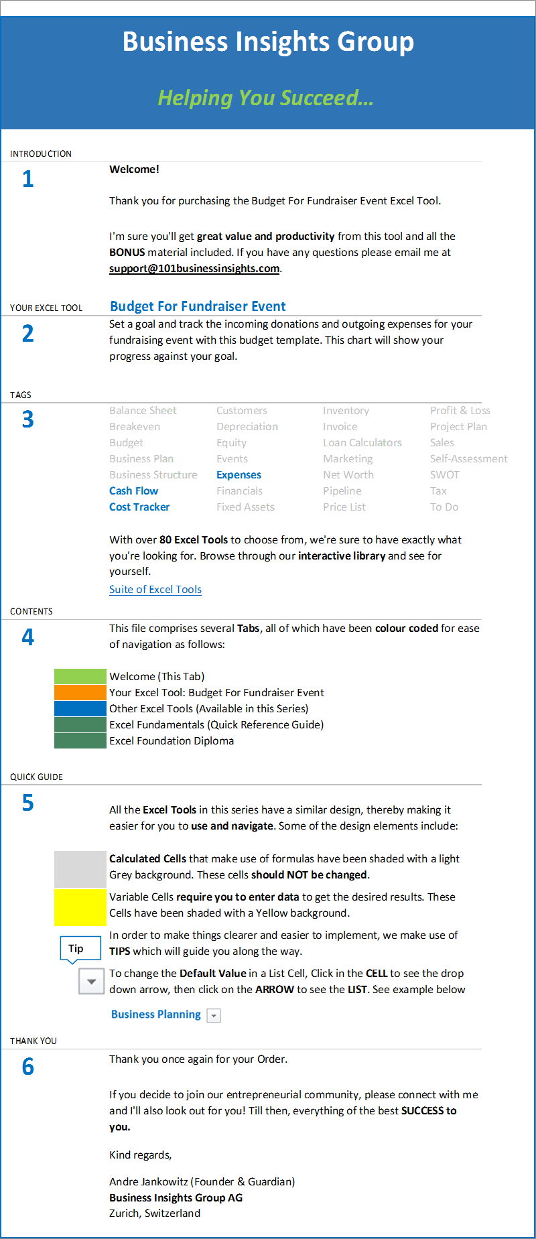Click the orange Your Excel Tool swatch
Screen dimensions: 536x1239
[80, 693]
